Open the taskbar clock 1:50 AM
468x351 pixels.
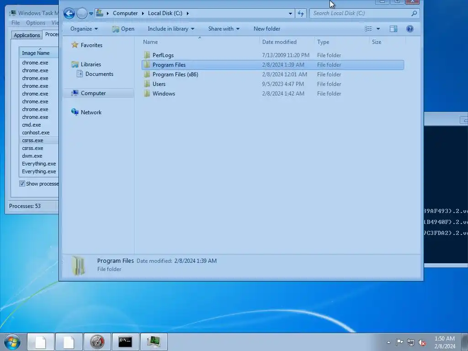444,342
